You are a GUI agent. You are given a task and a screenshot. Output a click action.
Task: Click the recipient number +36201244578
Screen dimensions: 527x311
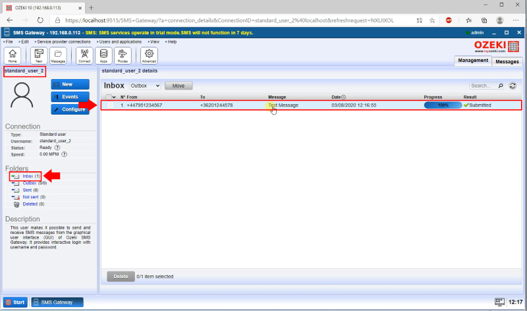(217, 105)
